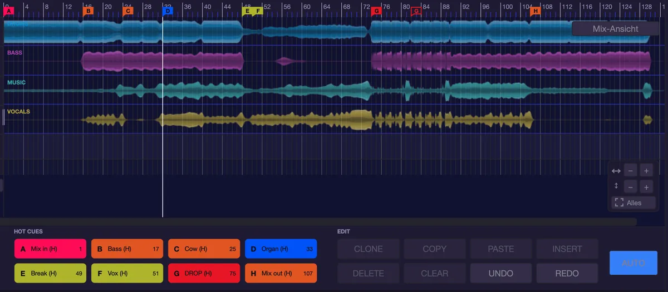Click the DELETE edit button
This screenshot has height=292, width=668.
point(369,274)
